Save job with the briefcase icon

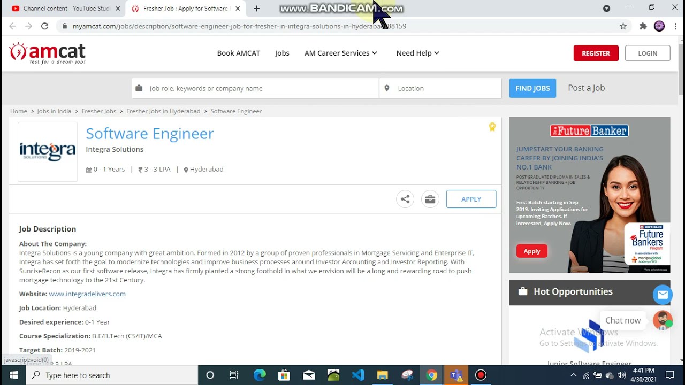pyautogui.click(x=430, y=199)
